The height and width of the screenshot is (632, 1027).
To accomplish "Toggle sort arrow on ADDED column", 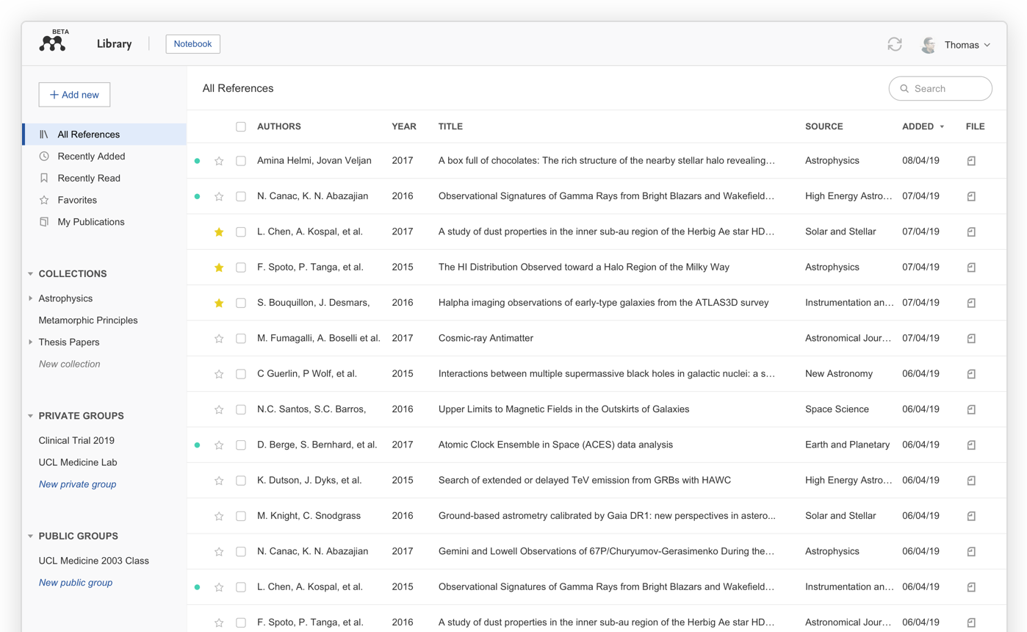I will click(x=942, y=126).
